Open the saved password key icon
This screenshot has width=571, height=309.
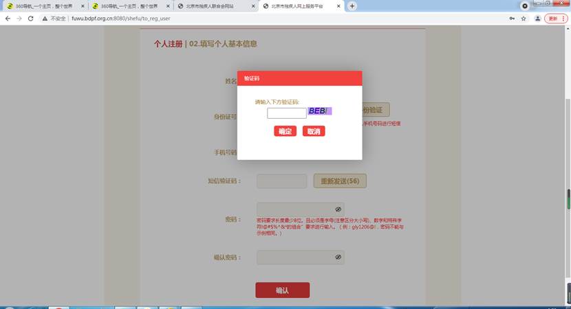tap(512, 19)
